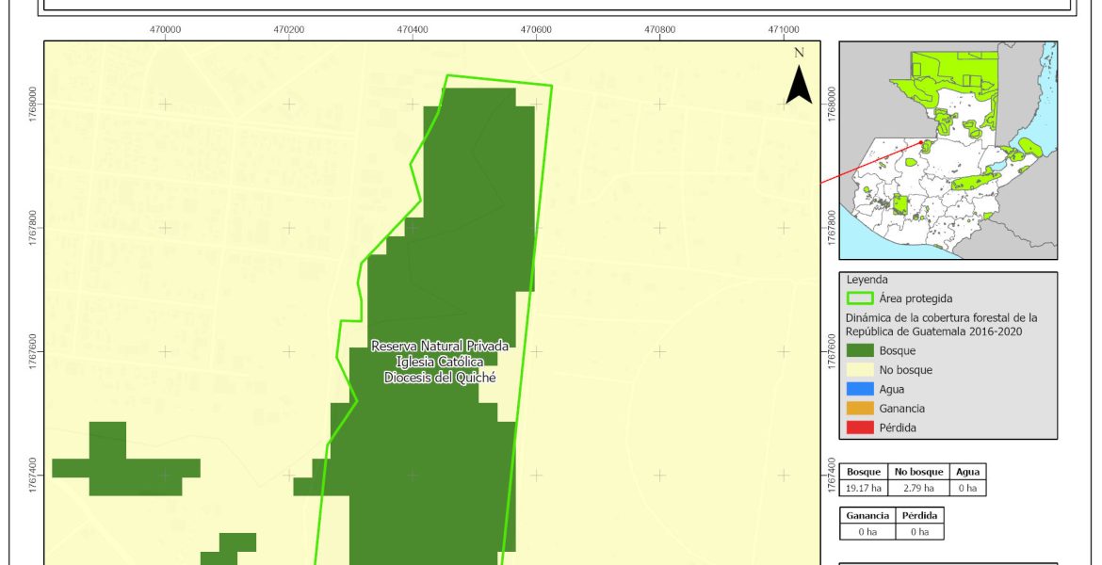
Task: Click the orange Ganancia legend swatch
Action: pos(860,409)
